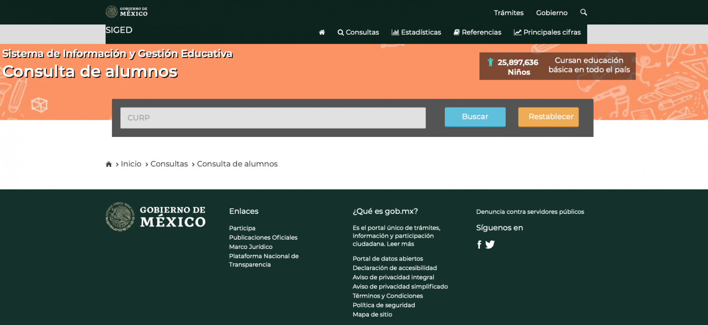This screenshot has width=708, height=325.
Task: Open the Gobierno menu item
Action: [x=551, y=12]
